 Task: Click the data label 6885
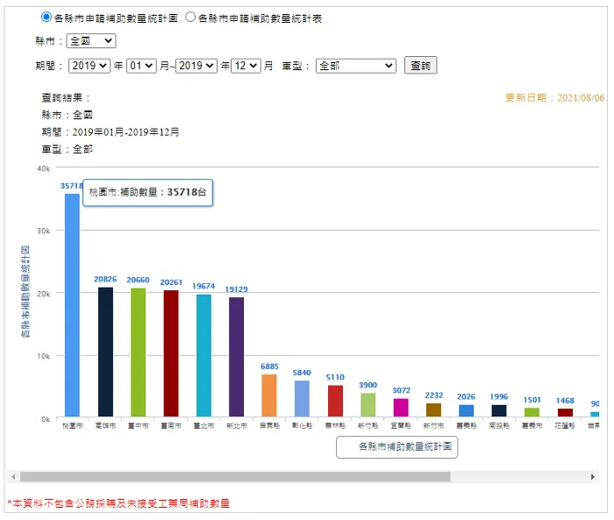point(269,367)
